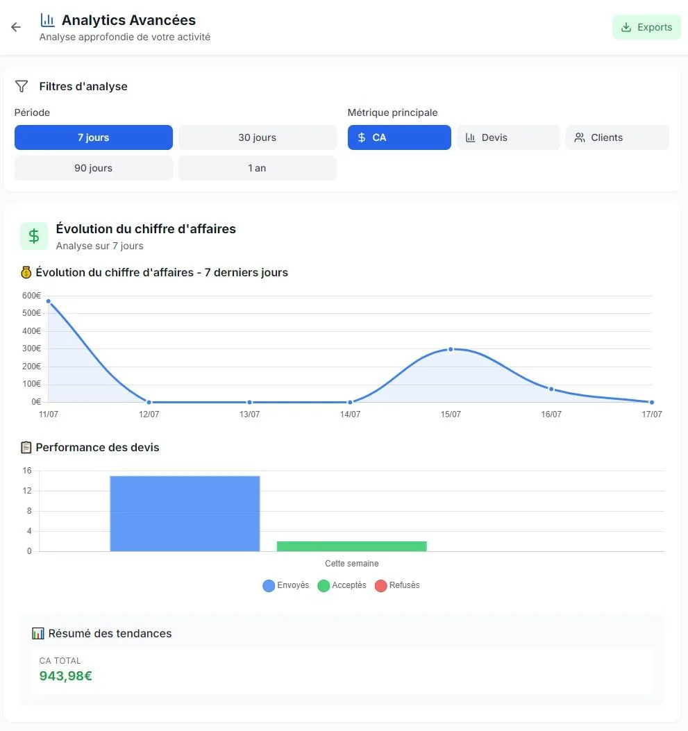Viewport: 688px width, 731px height.
Task: Click the bar chart icon beside Analytics Avancées
Action: (x=47, y=20)
